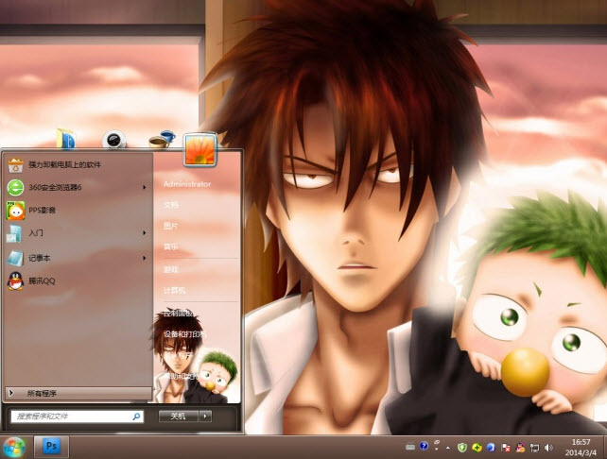Open the software uninstaller entry 强力卸载电脑上的软件
The height and width of the screenshot is (459, 607).
pyautogui.click(x=78, y=165)
